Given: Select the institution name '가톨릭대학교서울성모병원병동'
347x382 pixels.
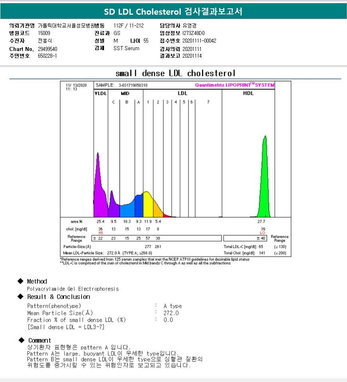Looking at the screenshot, I should pyautogui.click(x=71, y=25).
